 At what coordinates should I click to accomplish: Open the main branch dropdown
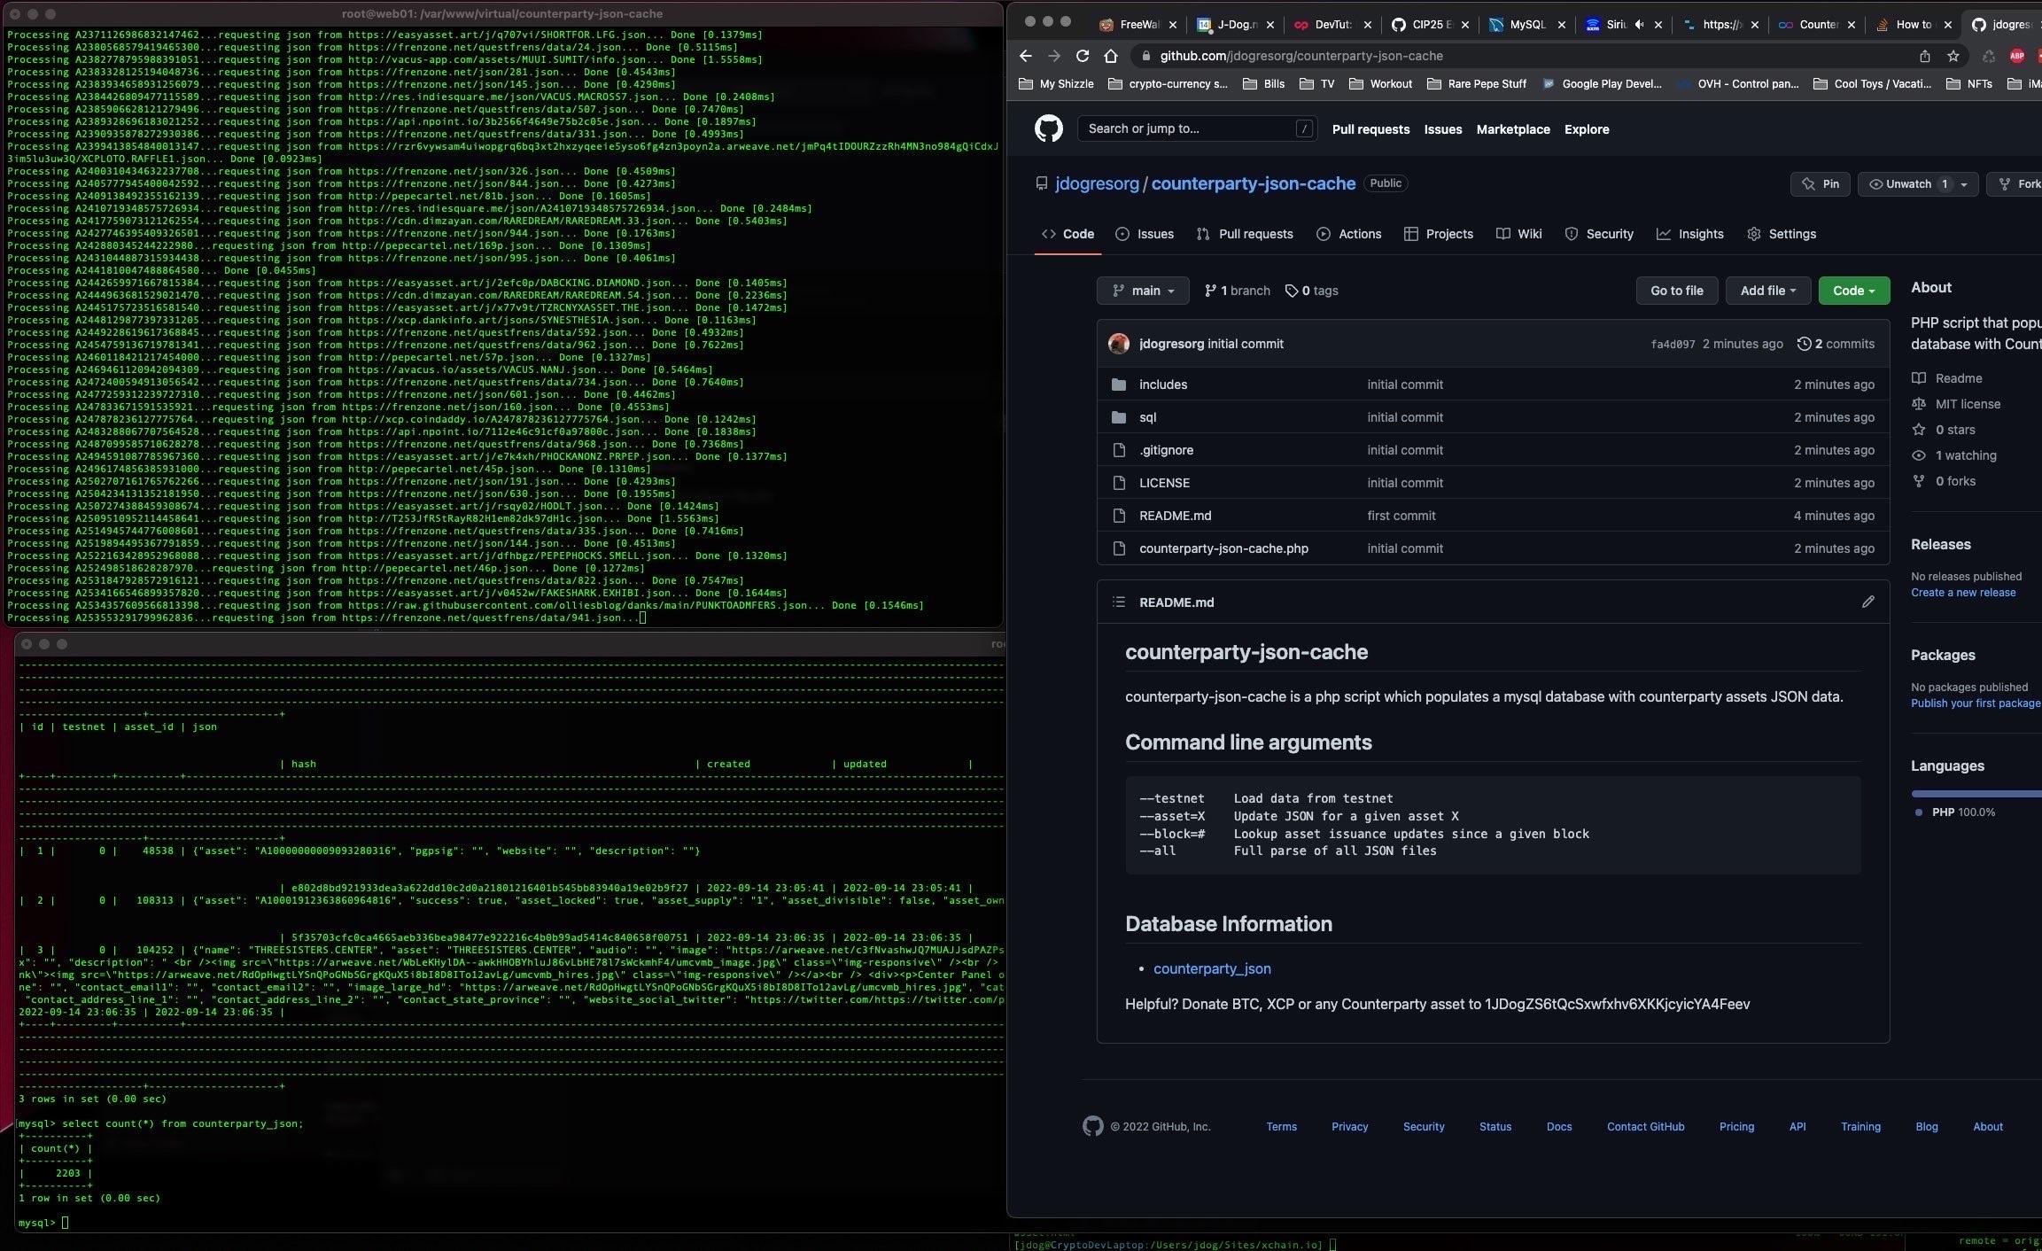(1143, 291)
